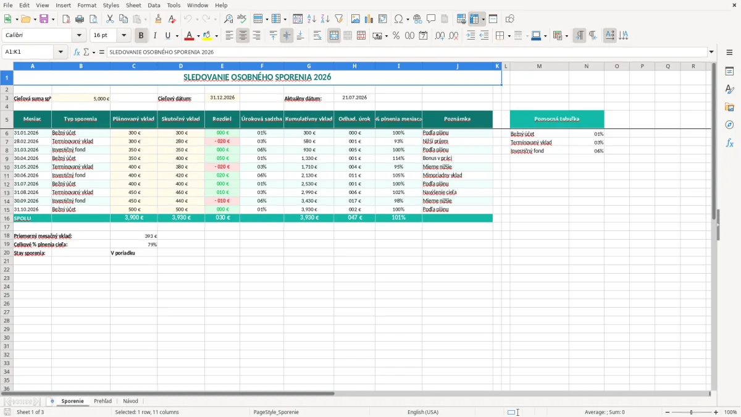Open the sidebar Gallery icon
The width and height of the screenshot is (741, 417).
click(x=729, y=107)
